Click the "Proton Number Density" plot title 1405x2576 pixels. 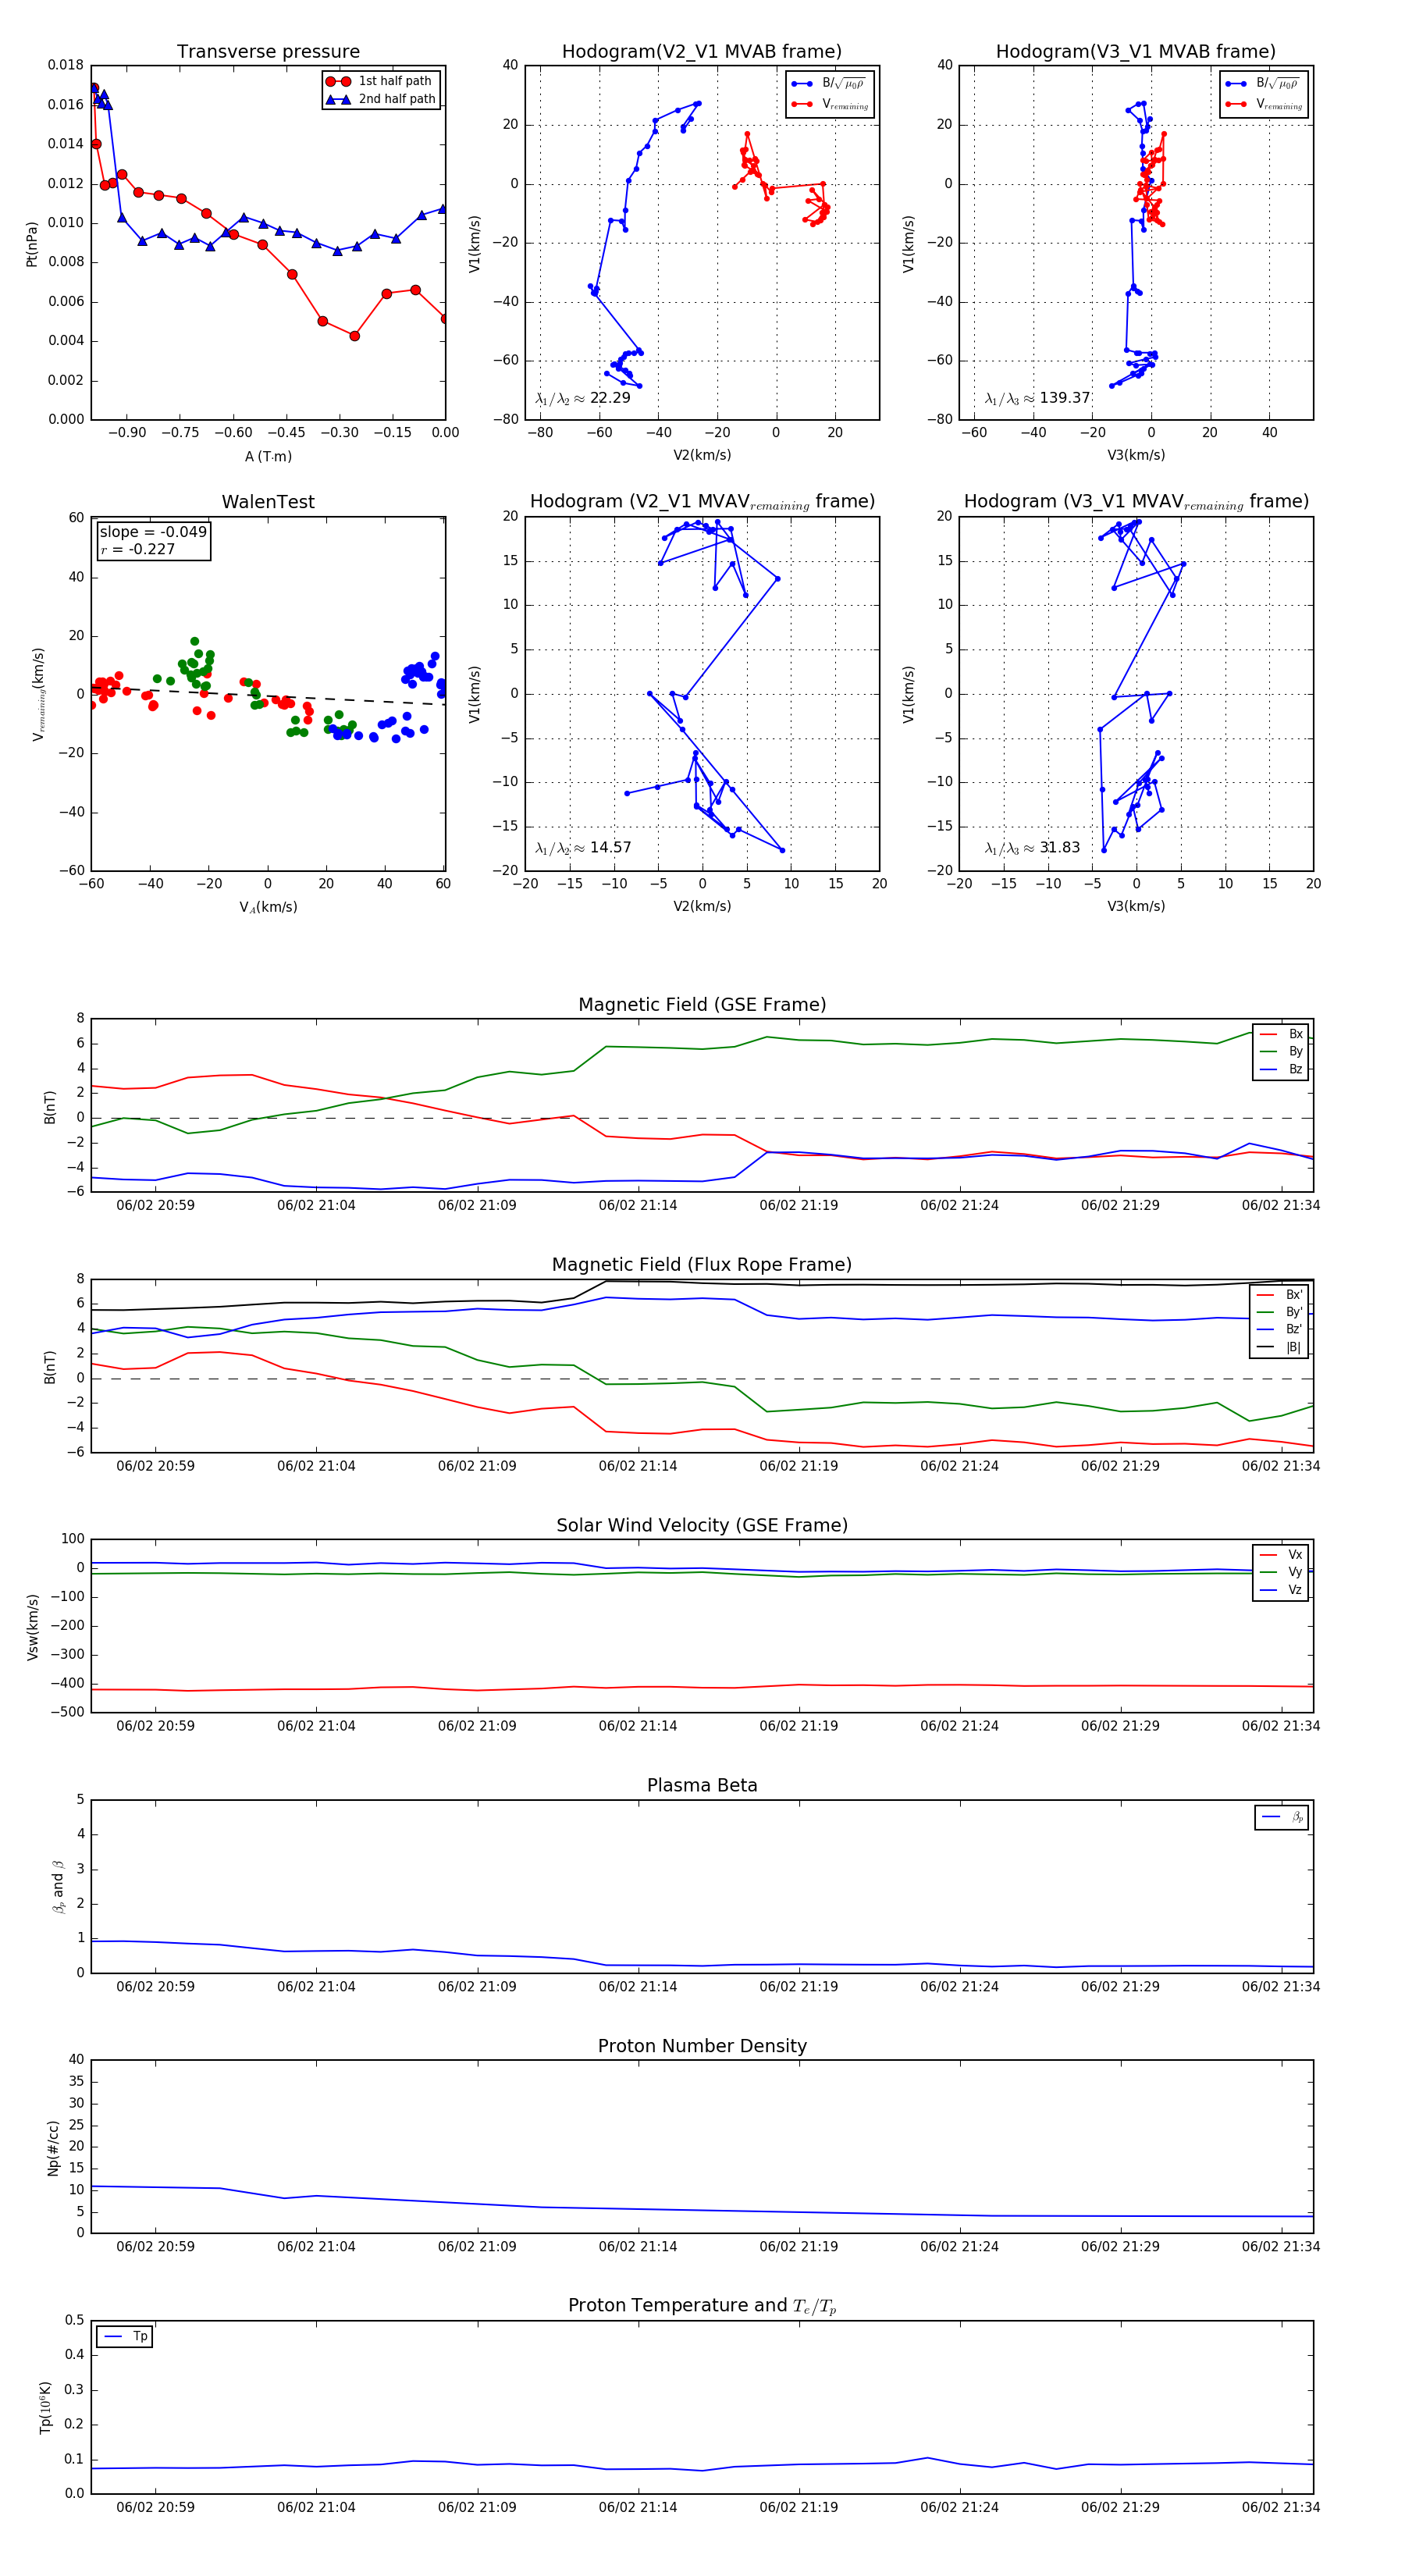702,2046
